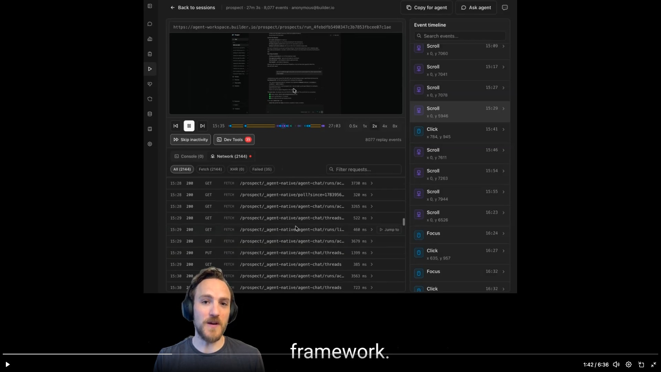Expand Focus event at 16:24

click(x=503, y=234)
